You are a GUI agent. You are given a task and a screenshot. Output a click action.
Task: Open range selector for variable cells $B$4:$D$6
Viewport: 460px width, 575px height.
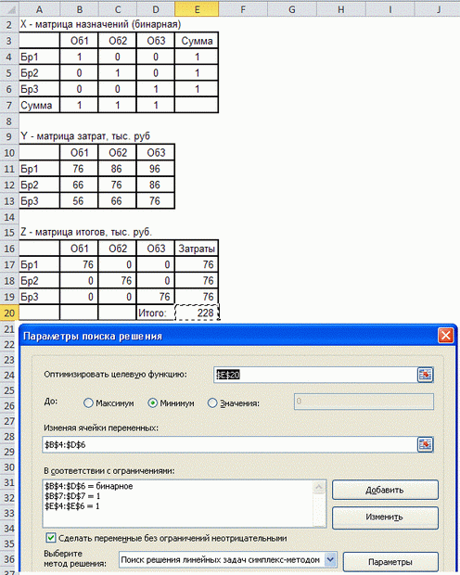click(x=425, y=444)
